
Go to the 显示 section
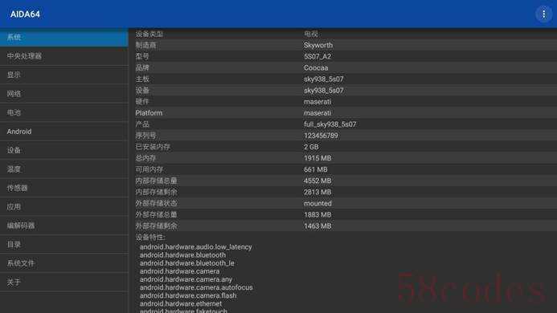click(x=64, y=75)
